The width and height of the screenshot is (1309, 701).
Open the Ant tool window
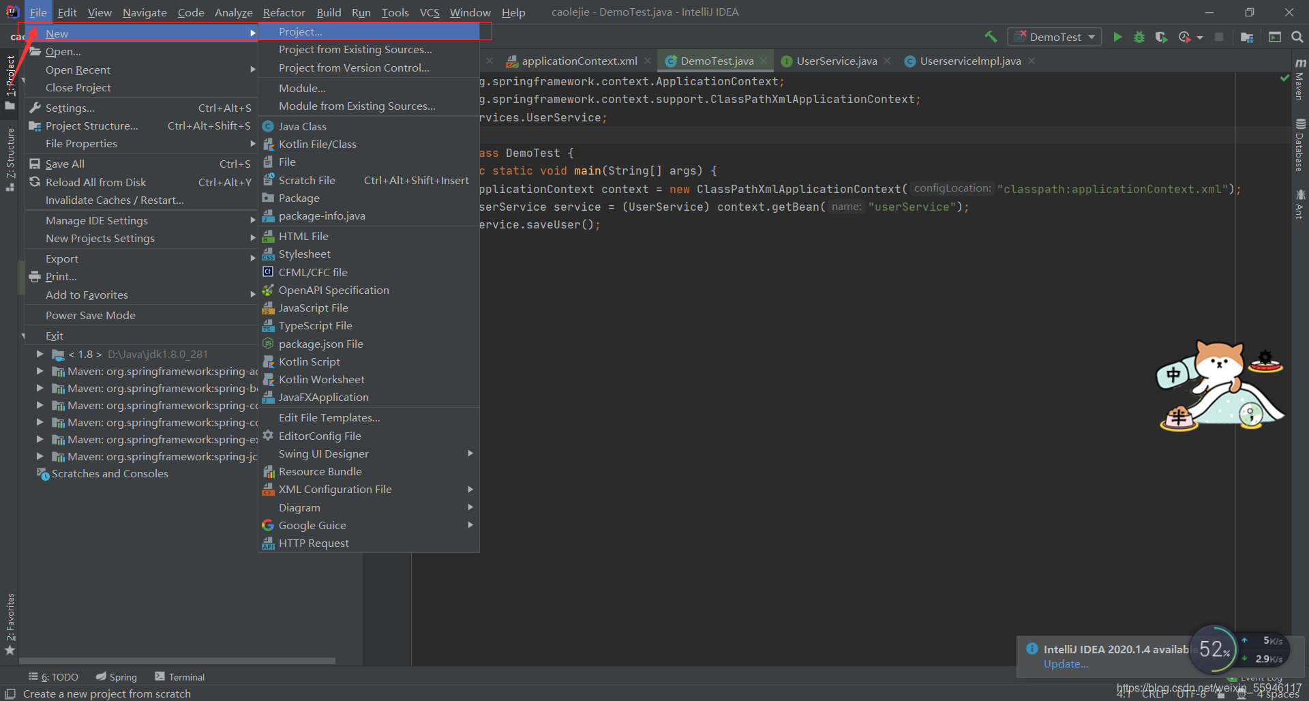(x=1300, y=205)
